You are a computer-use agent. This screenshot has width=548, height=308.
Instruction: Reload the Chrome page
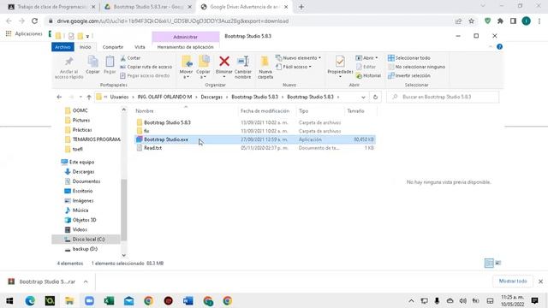tap(34, 21)
